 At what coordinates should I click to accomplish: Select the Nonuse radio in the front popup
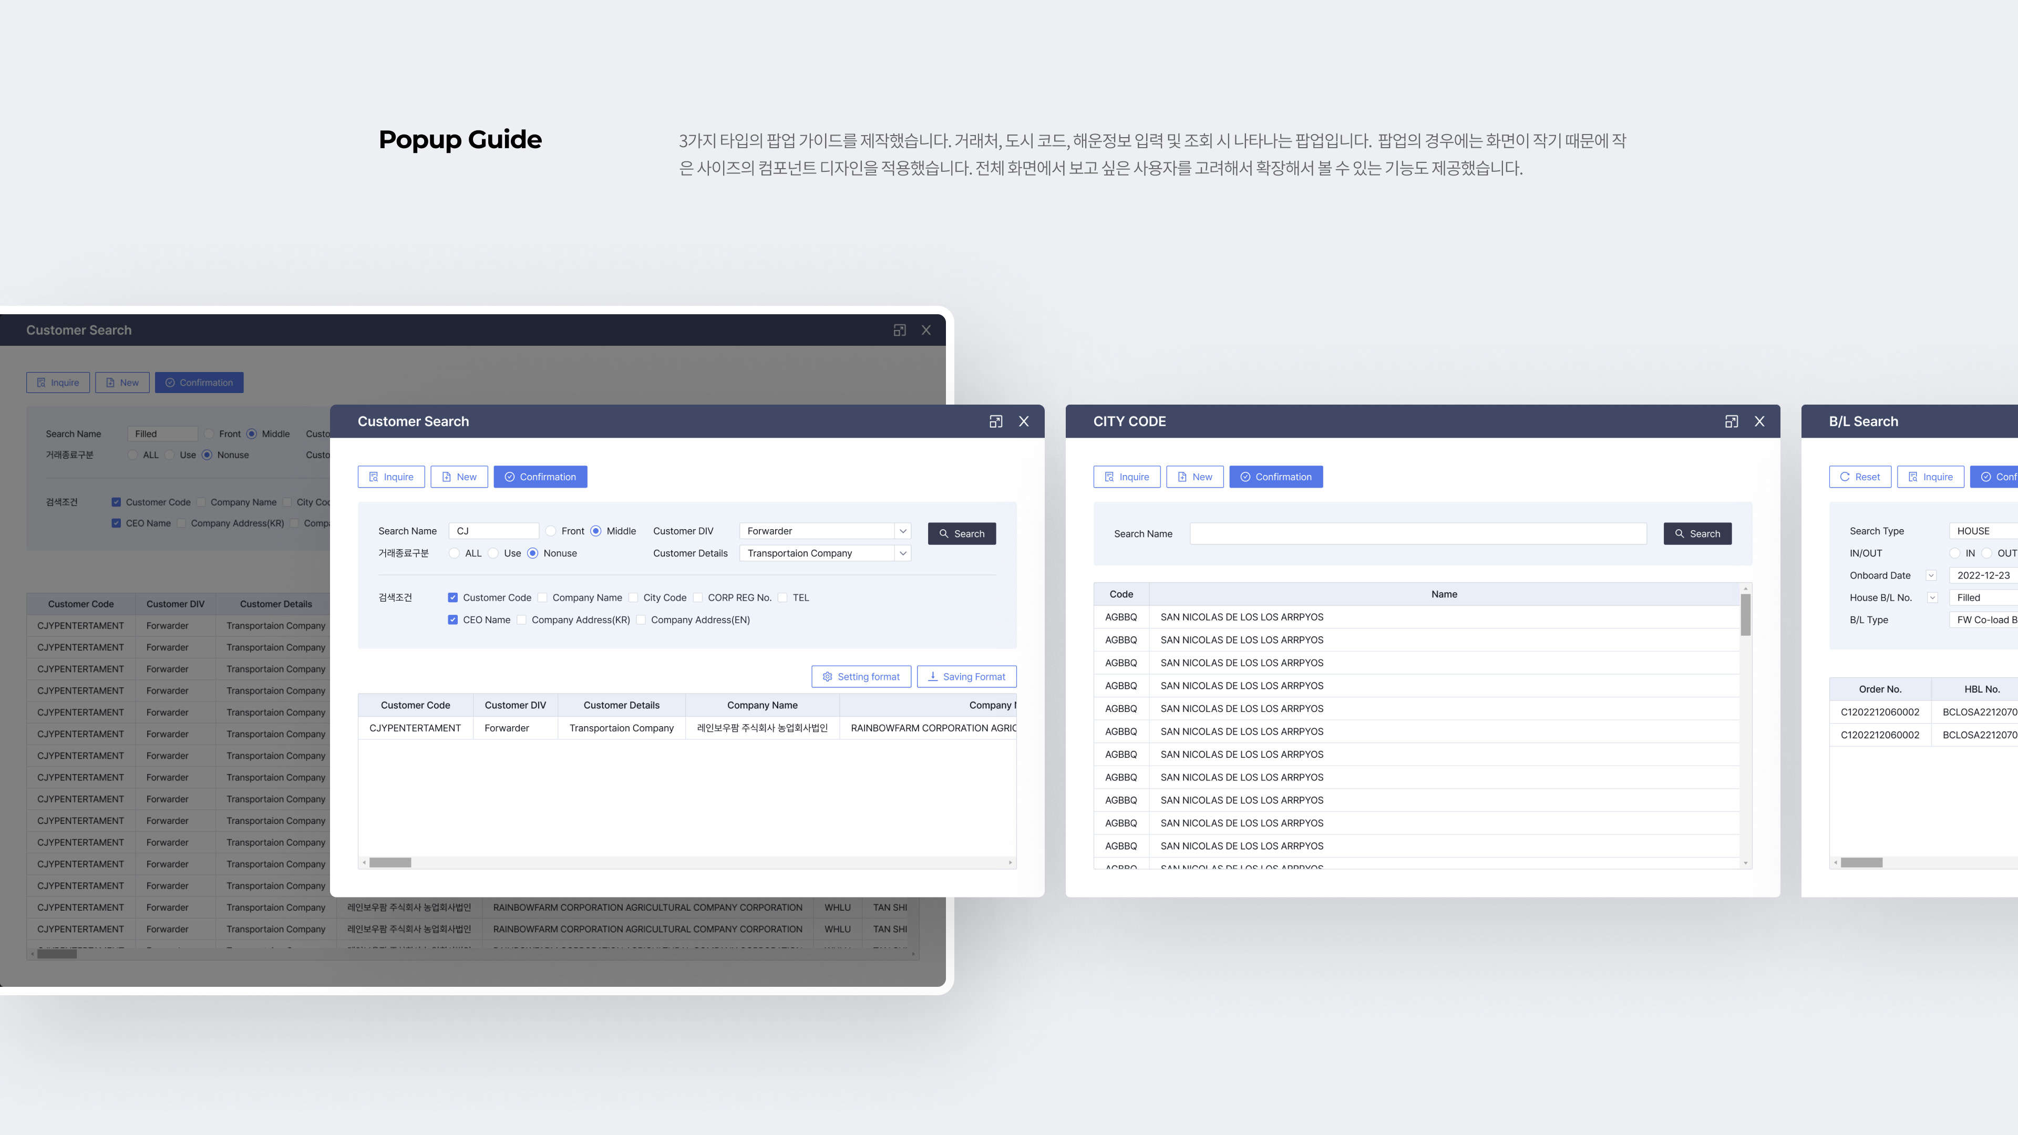coord(533,553)
